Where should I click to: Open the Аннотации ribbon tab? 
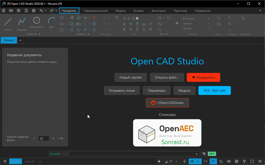(158, 11)
